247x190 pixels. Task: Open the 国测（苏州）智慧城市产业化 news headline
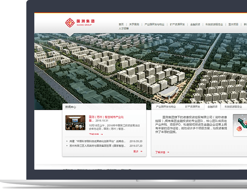(106, 117)
